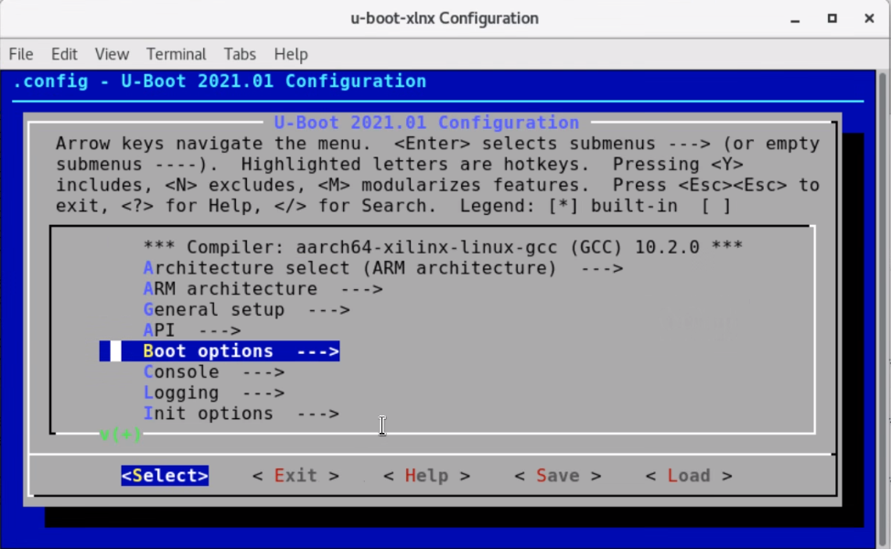Open the Help button in menuconfig

tap(425, 475)
